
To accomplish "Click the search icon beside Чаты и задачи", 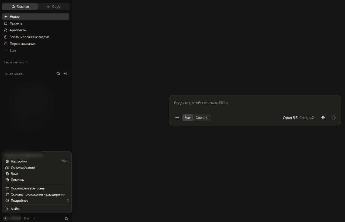I will [x=58, y=74].
